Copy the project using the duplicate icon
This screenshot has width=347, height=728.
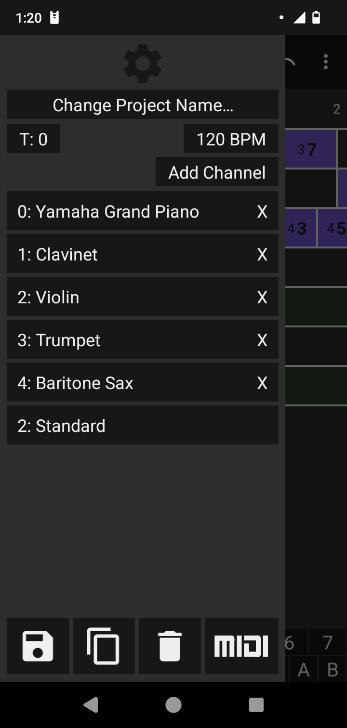coord(104,646)
